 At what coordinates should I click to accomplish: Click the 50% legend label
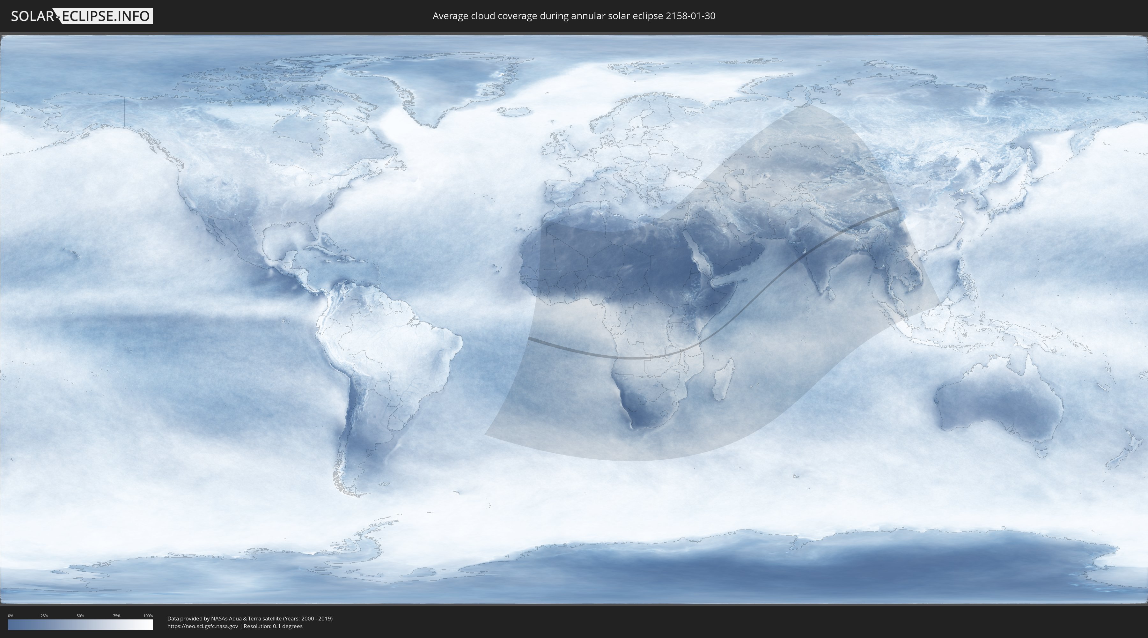click(x=80, y=616)
